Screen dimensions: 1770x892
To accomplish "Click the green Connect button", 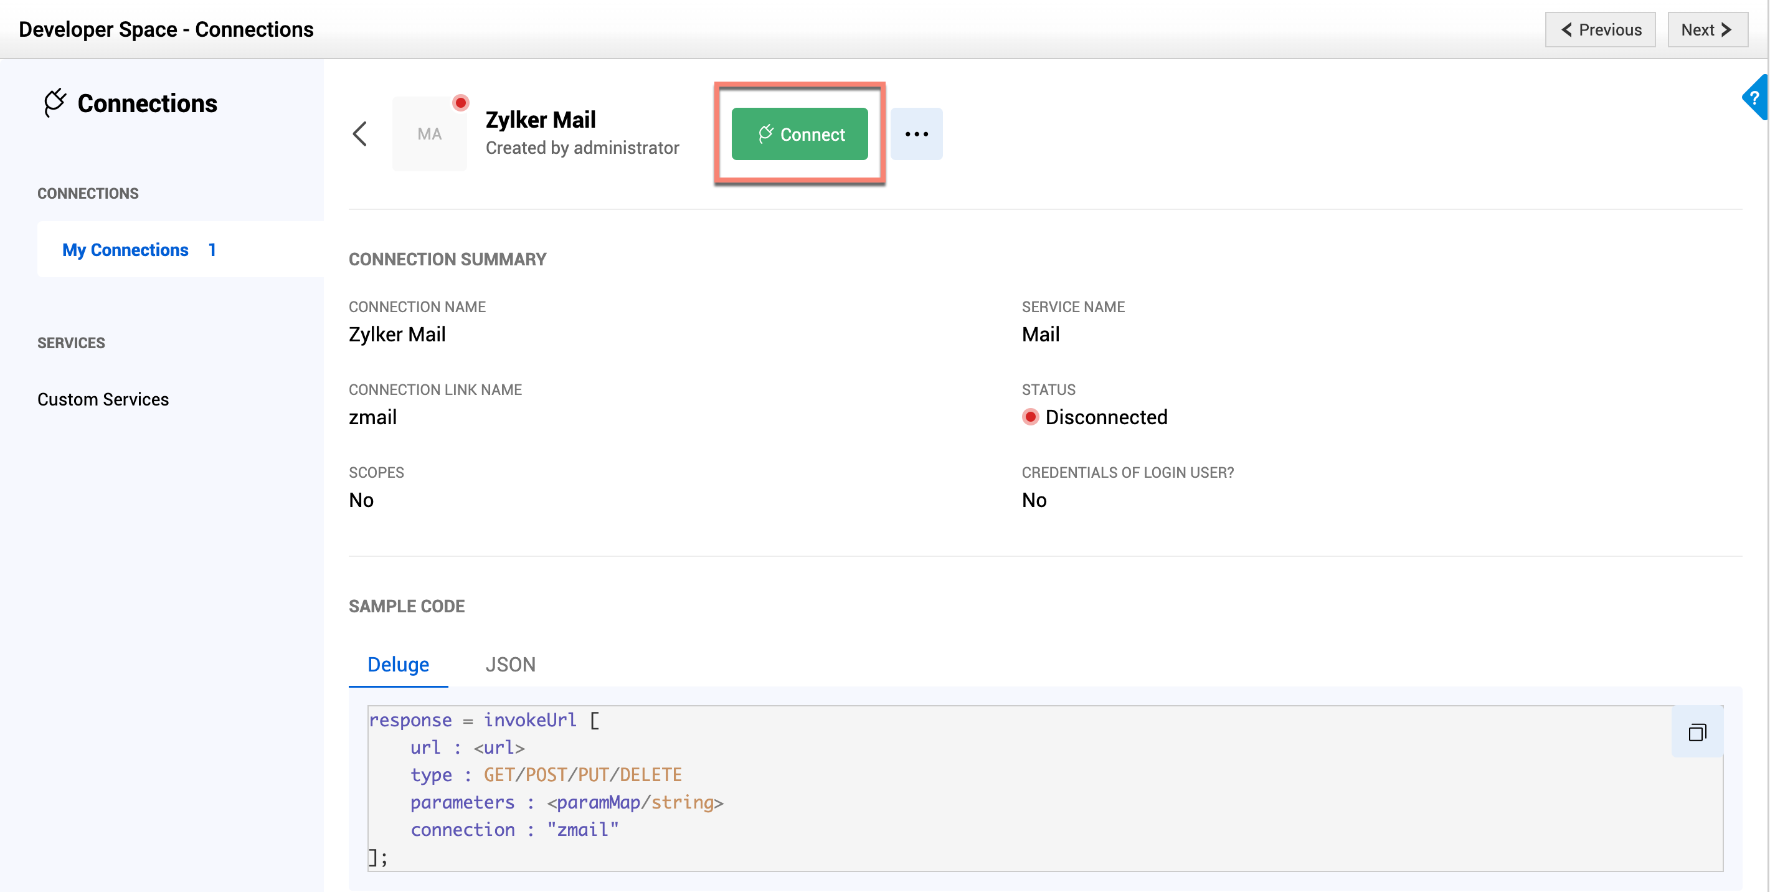I will point(799,134).
